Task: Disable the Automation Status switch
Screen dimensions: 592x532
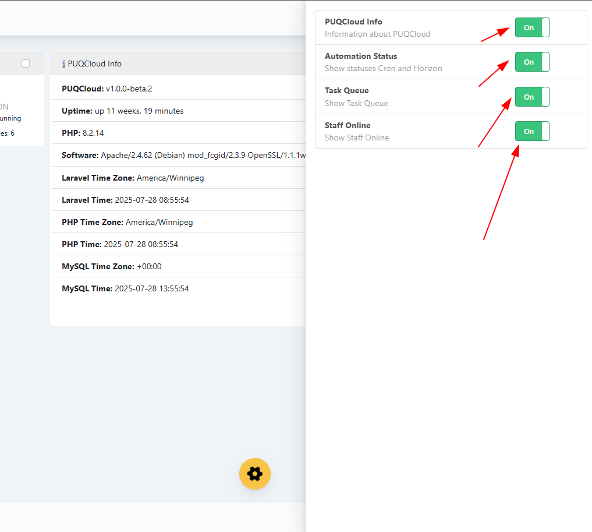Action: click(x=532, y=62)
